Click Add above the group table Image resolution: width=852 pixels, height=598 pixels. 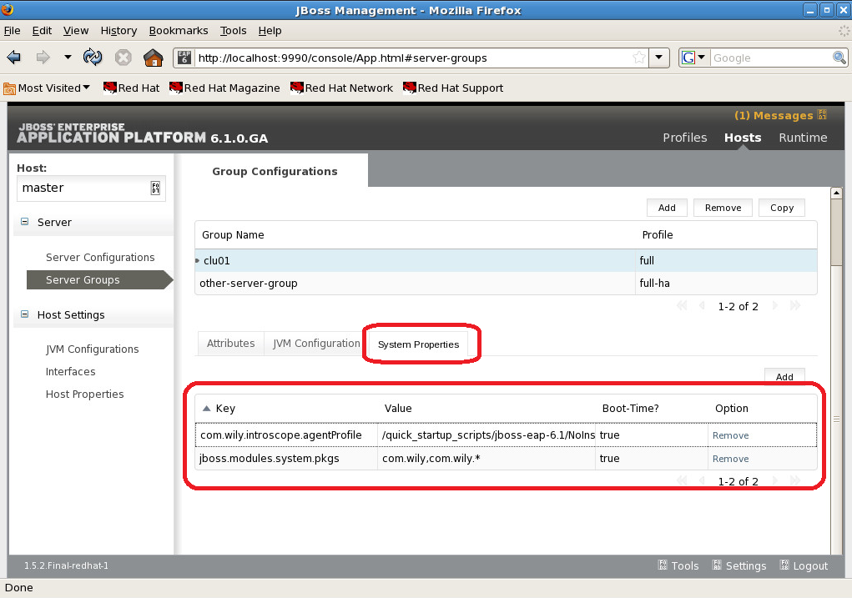click(x=667, y=208)
